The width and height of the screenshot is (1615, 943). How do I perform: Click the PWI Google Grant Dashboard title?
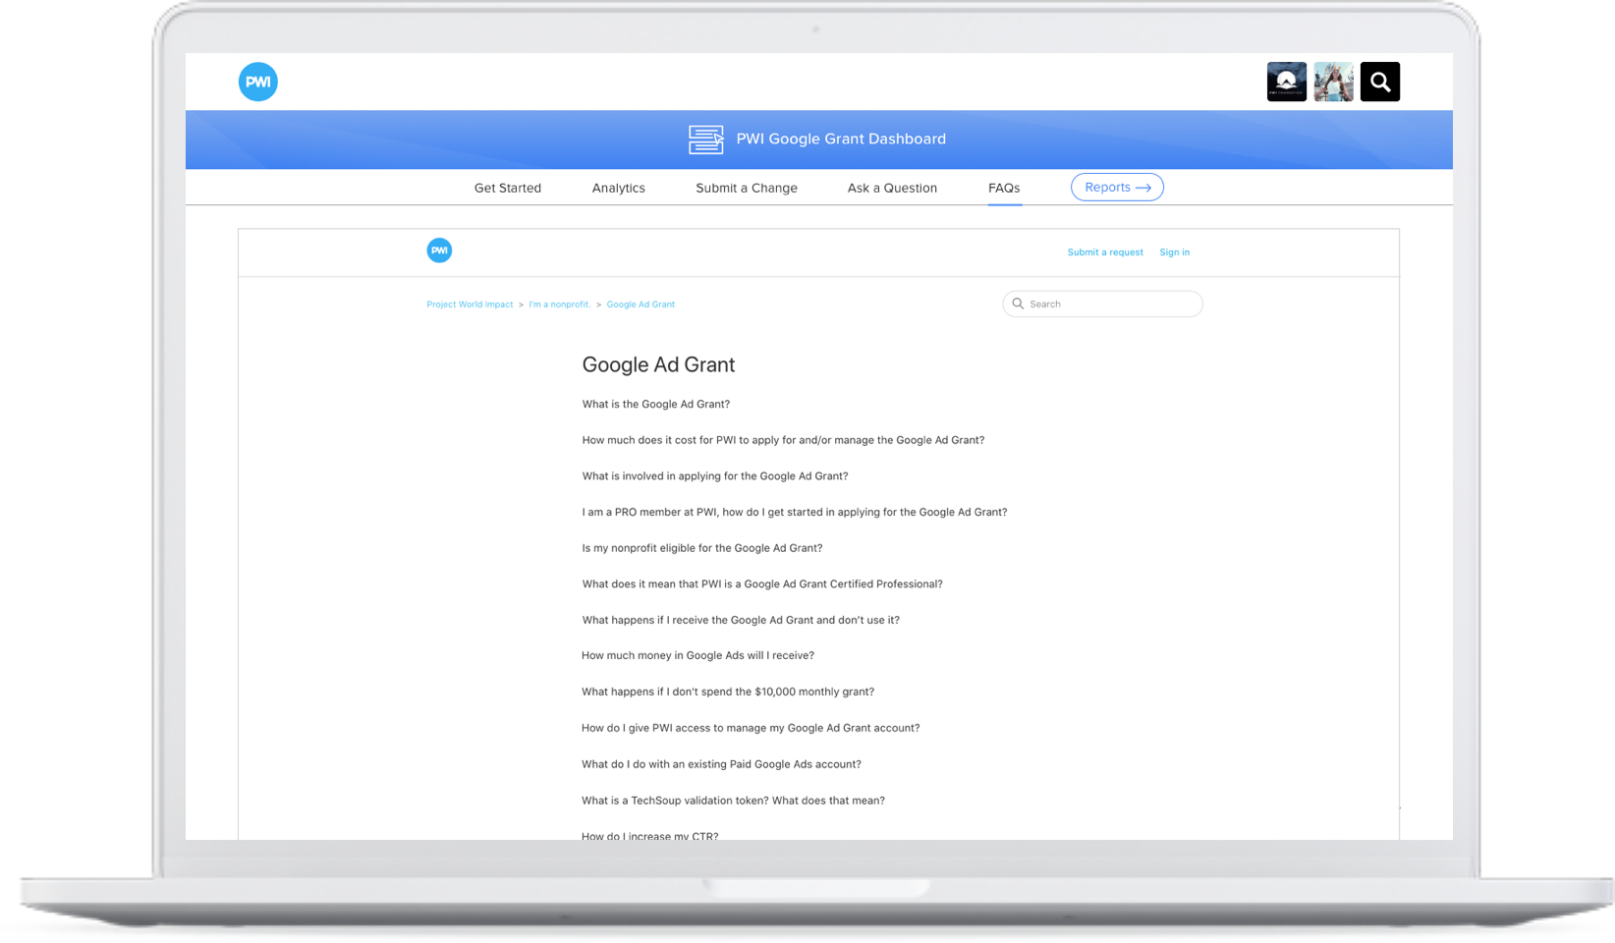[841, 139]
